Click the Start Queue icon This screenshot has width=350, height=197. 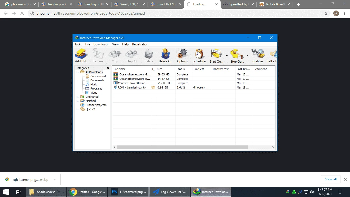pos(217,56)
